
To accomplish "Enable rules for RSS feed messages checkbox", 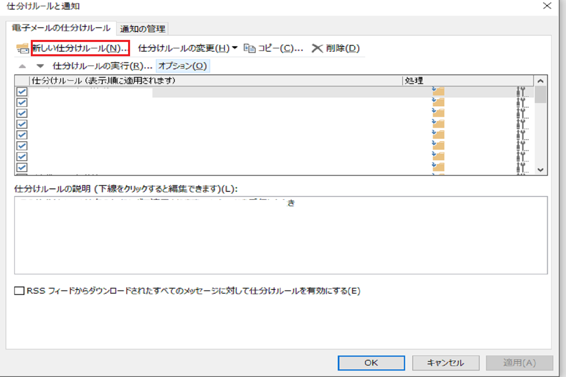I will coord(19,291).
